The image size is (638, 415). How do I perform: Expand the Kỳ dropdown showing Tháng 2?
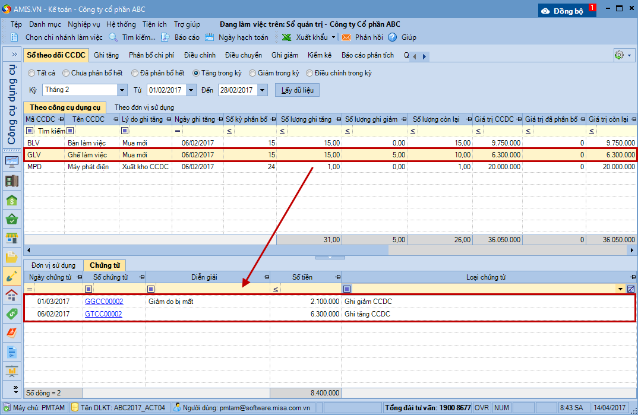[122, 90]
